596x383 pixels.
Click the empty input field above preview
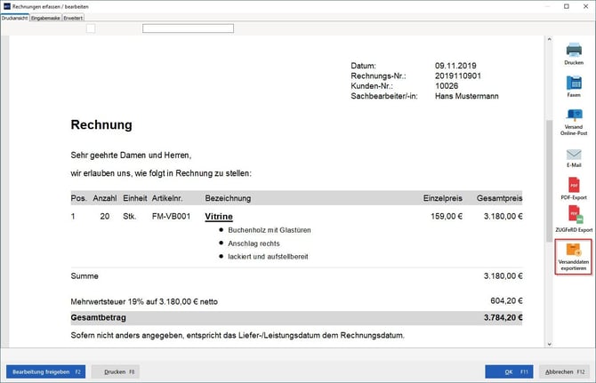tap(189, 28)
